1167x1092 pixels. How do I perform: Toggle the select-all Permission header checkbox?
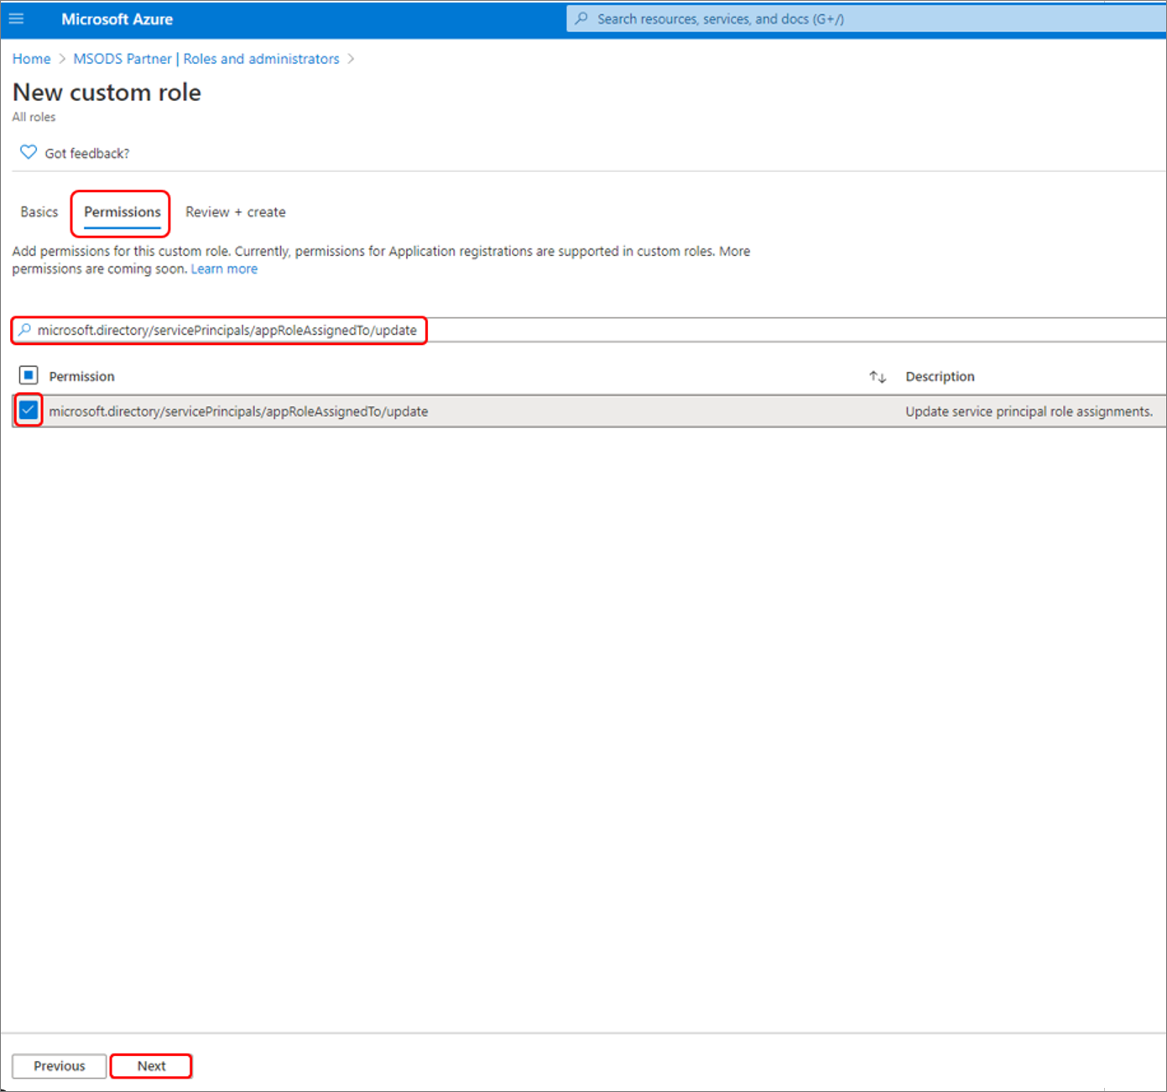pyautogui.click(x=29, y=375)
